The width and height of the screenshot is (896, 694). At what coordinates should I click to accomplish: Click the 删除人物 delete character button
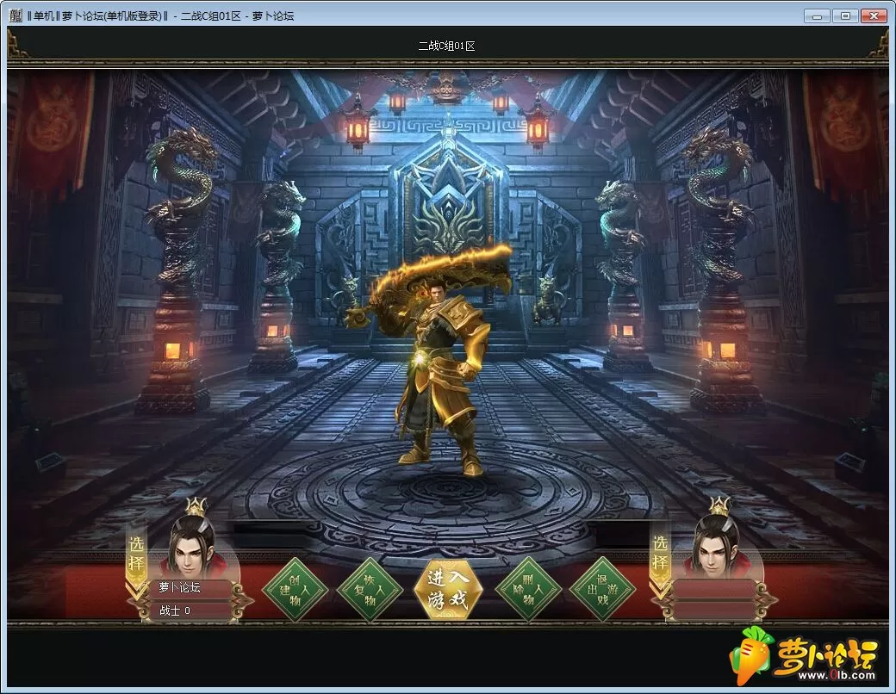[x=528, y=590]
